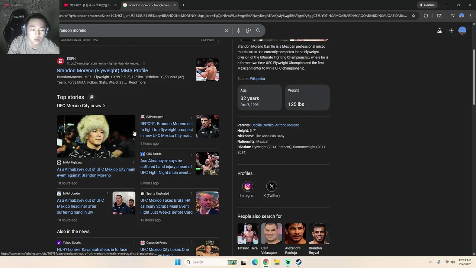Open MMA Fighting Almabayev out story link
This screenshot has width=476, height=268.
tap(96, 172)
